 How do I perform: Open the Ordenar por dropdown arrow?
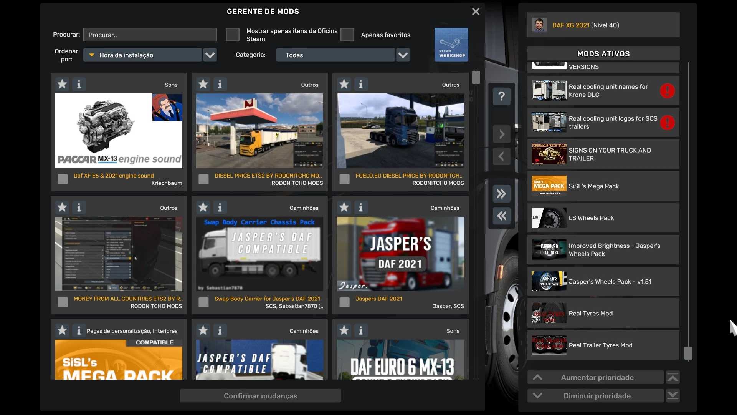[210, 55]
